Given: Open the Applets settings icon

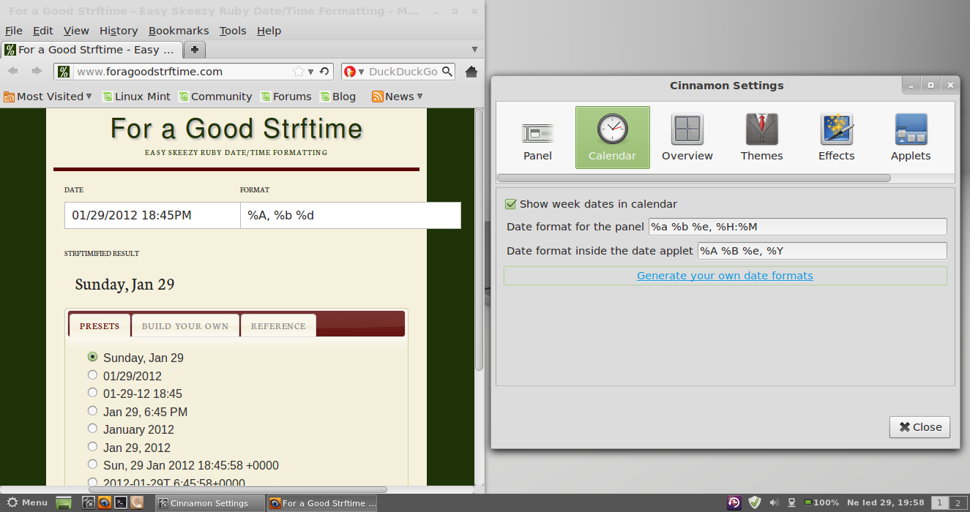Looking at the screenshot, I should click(911, 138).
